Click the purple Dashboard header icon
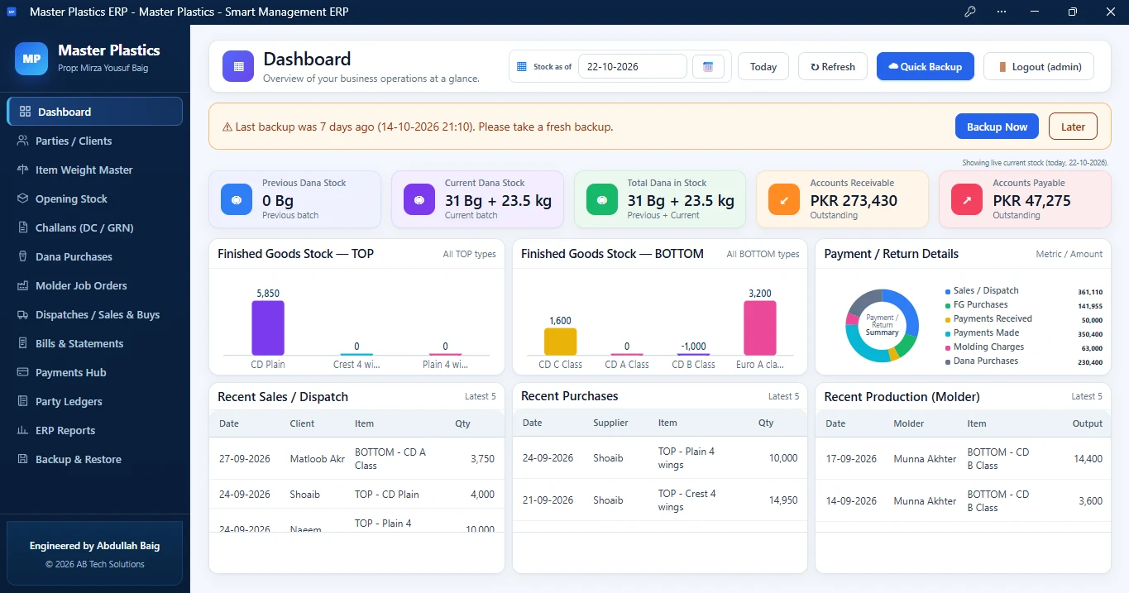This screenshot has width=1129, height=593. [238, 66]
